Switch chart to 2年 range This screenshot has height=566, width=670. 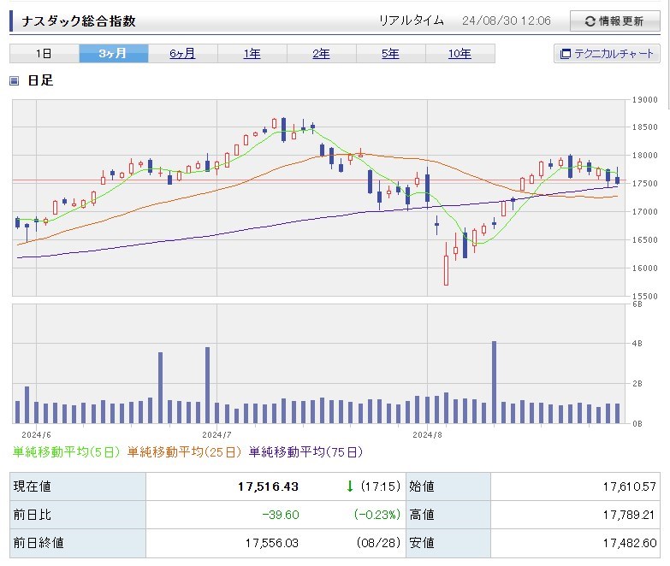pos(321,54)
